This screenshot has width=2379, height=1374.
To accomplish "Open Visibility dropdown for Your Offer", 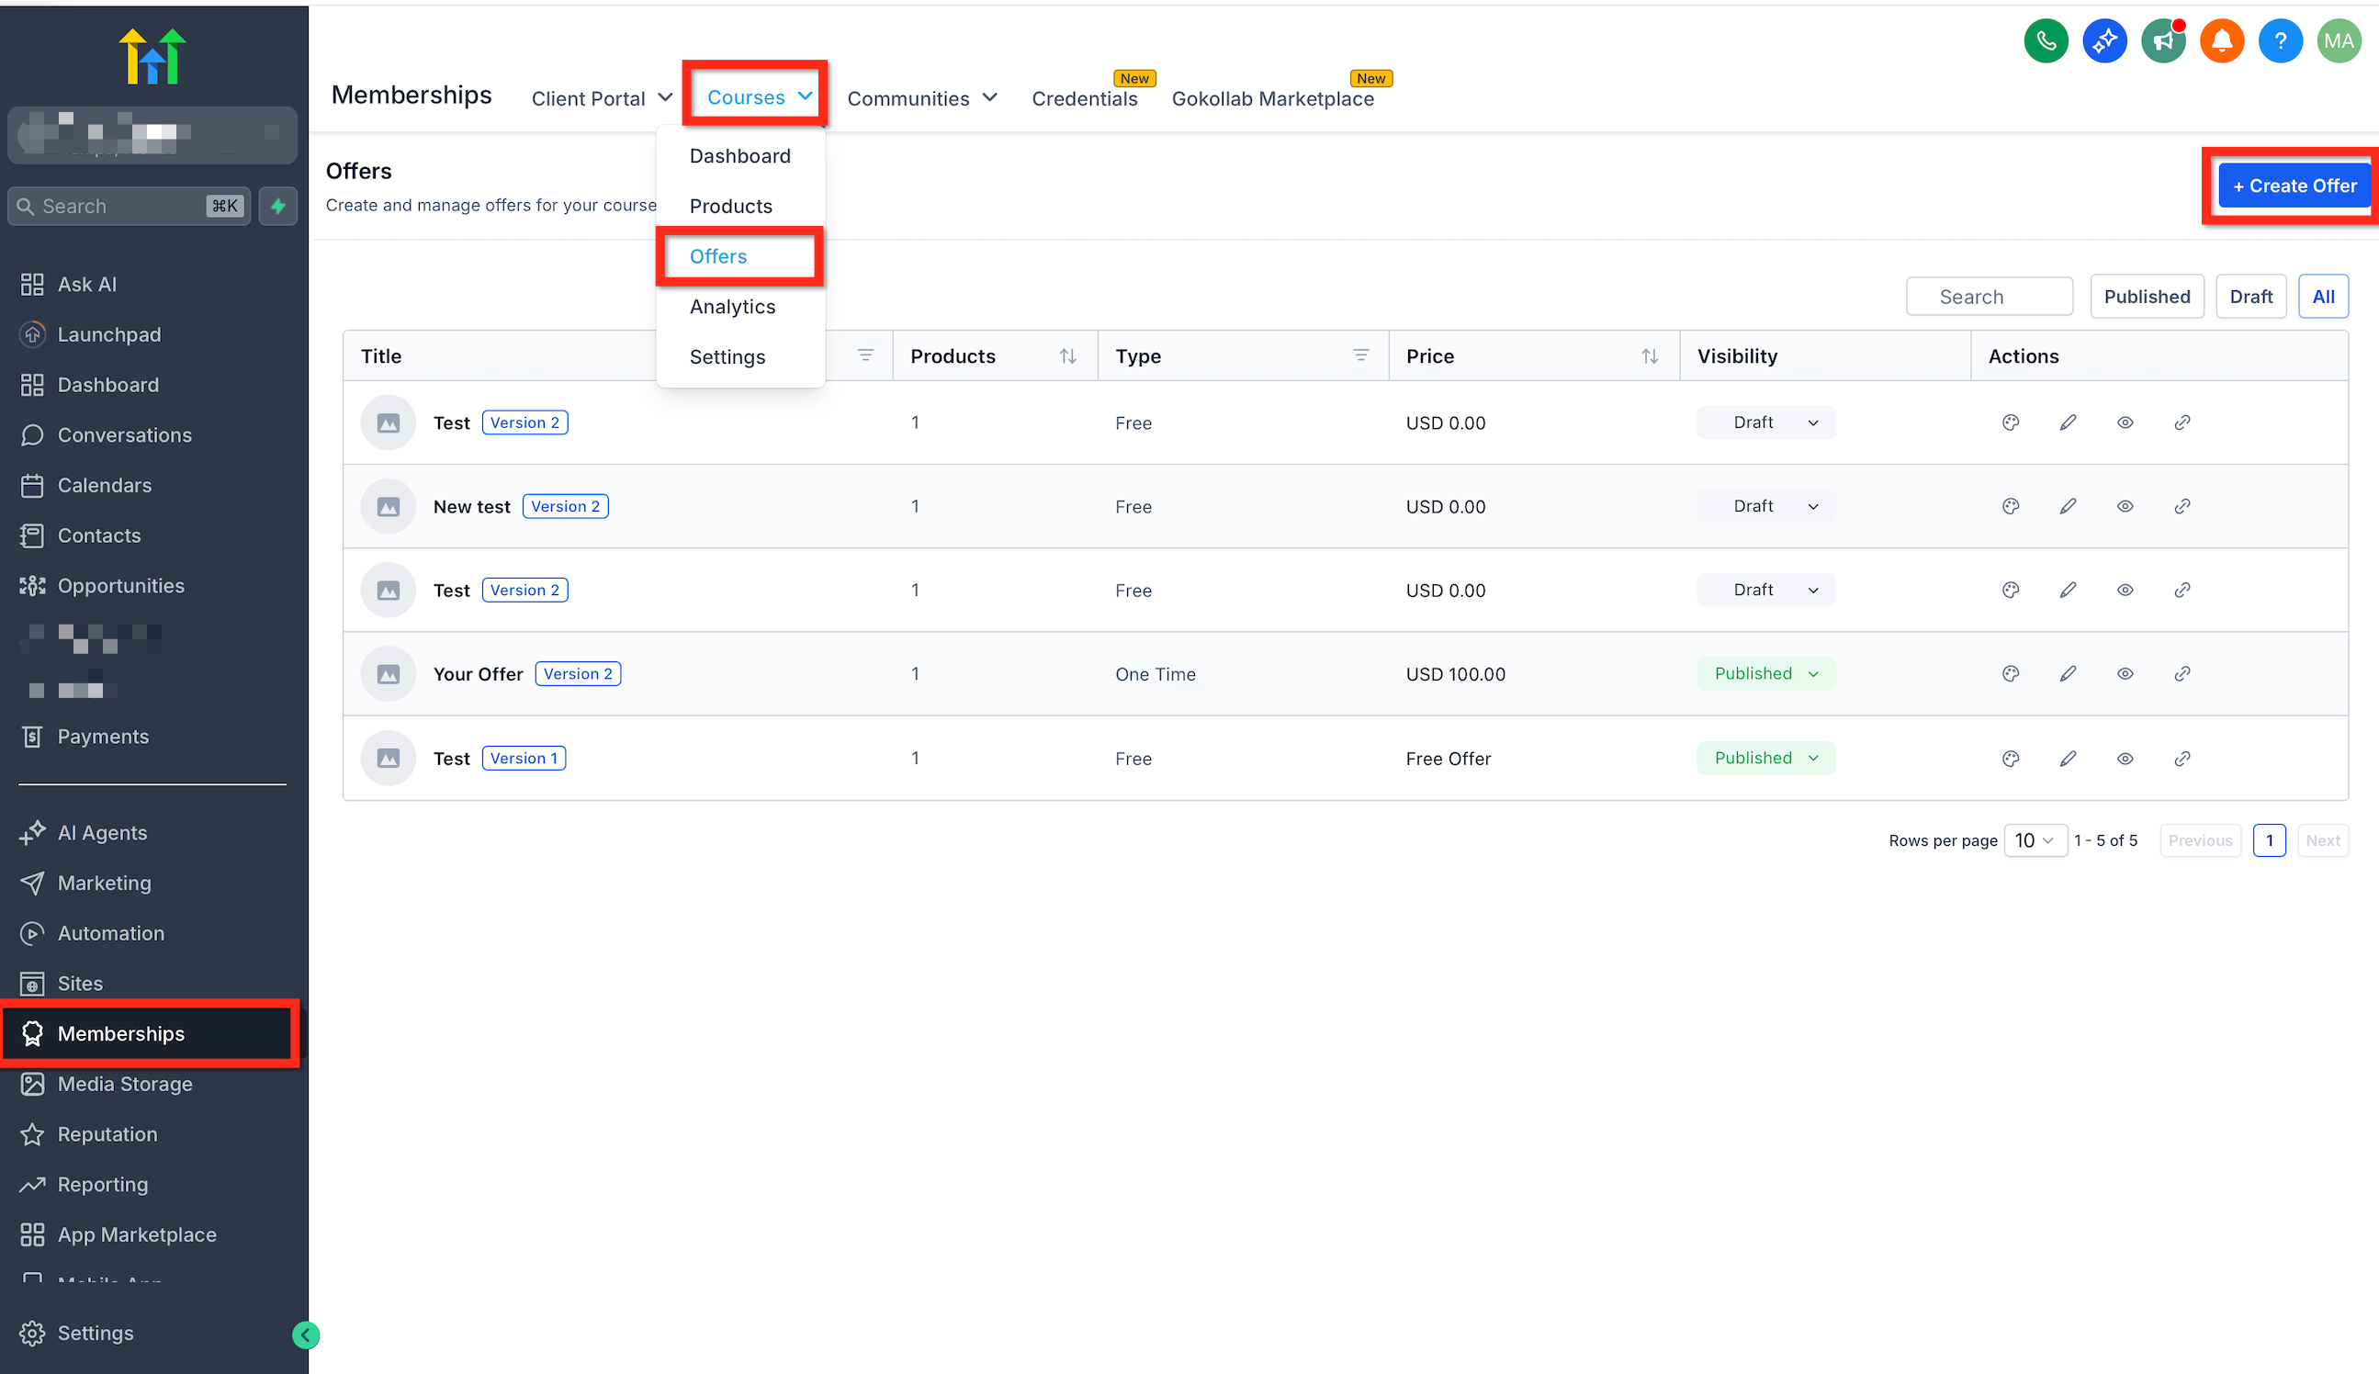I will (x=1765, y=674).
